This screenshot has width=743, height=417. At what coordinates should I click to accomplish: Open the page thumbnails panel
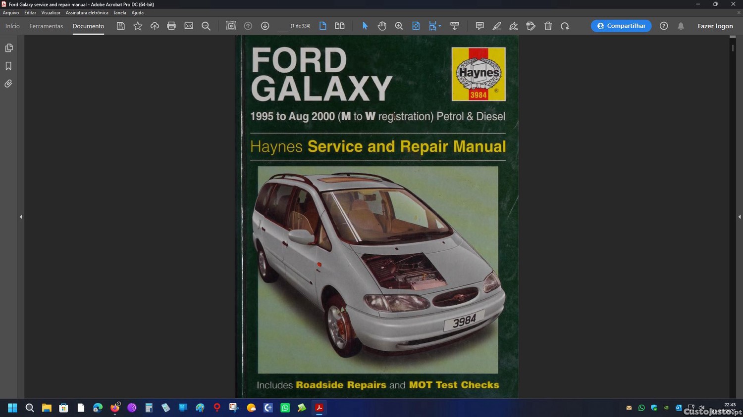click(x=8, y=48)
